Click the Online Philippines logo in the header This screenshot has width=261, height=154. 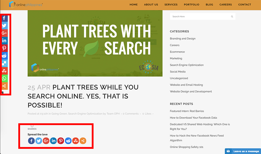pos(26,5)
